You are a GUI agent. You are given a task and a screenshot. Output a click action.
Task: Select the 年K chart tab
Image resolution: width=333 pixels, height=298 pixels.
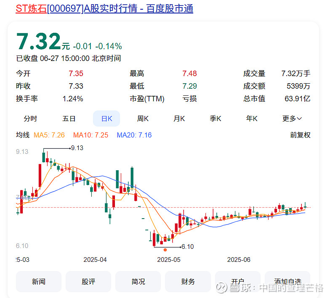click(x=252, y=119)
